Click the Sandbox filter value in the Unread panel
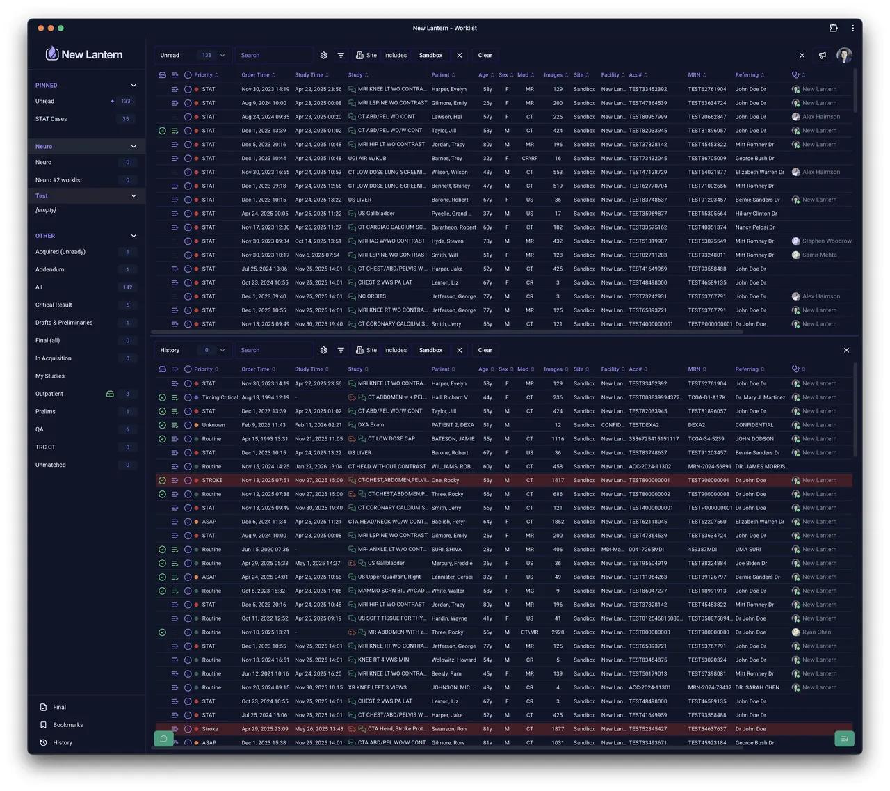The width and height of the screenshot is (890, 791). [x=430, y=55]
